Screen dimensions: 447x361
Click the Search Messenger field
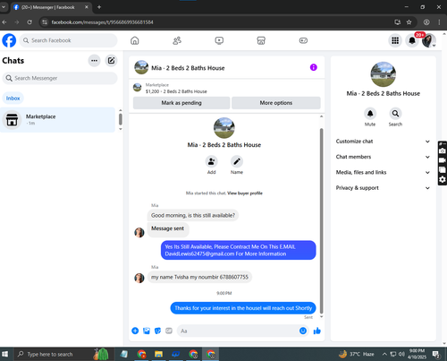[x=60, y=78]
